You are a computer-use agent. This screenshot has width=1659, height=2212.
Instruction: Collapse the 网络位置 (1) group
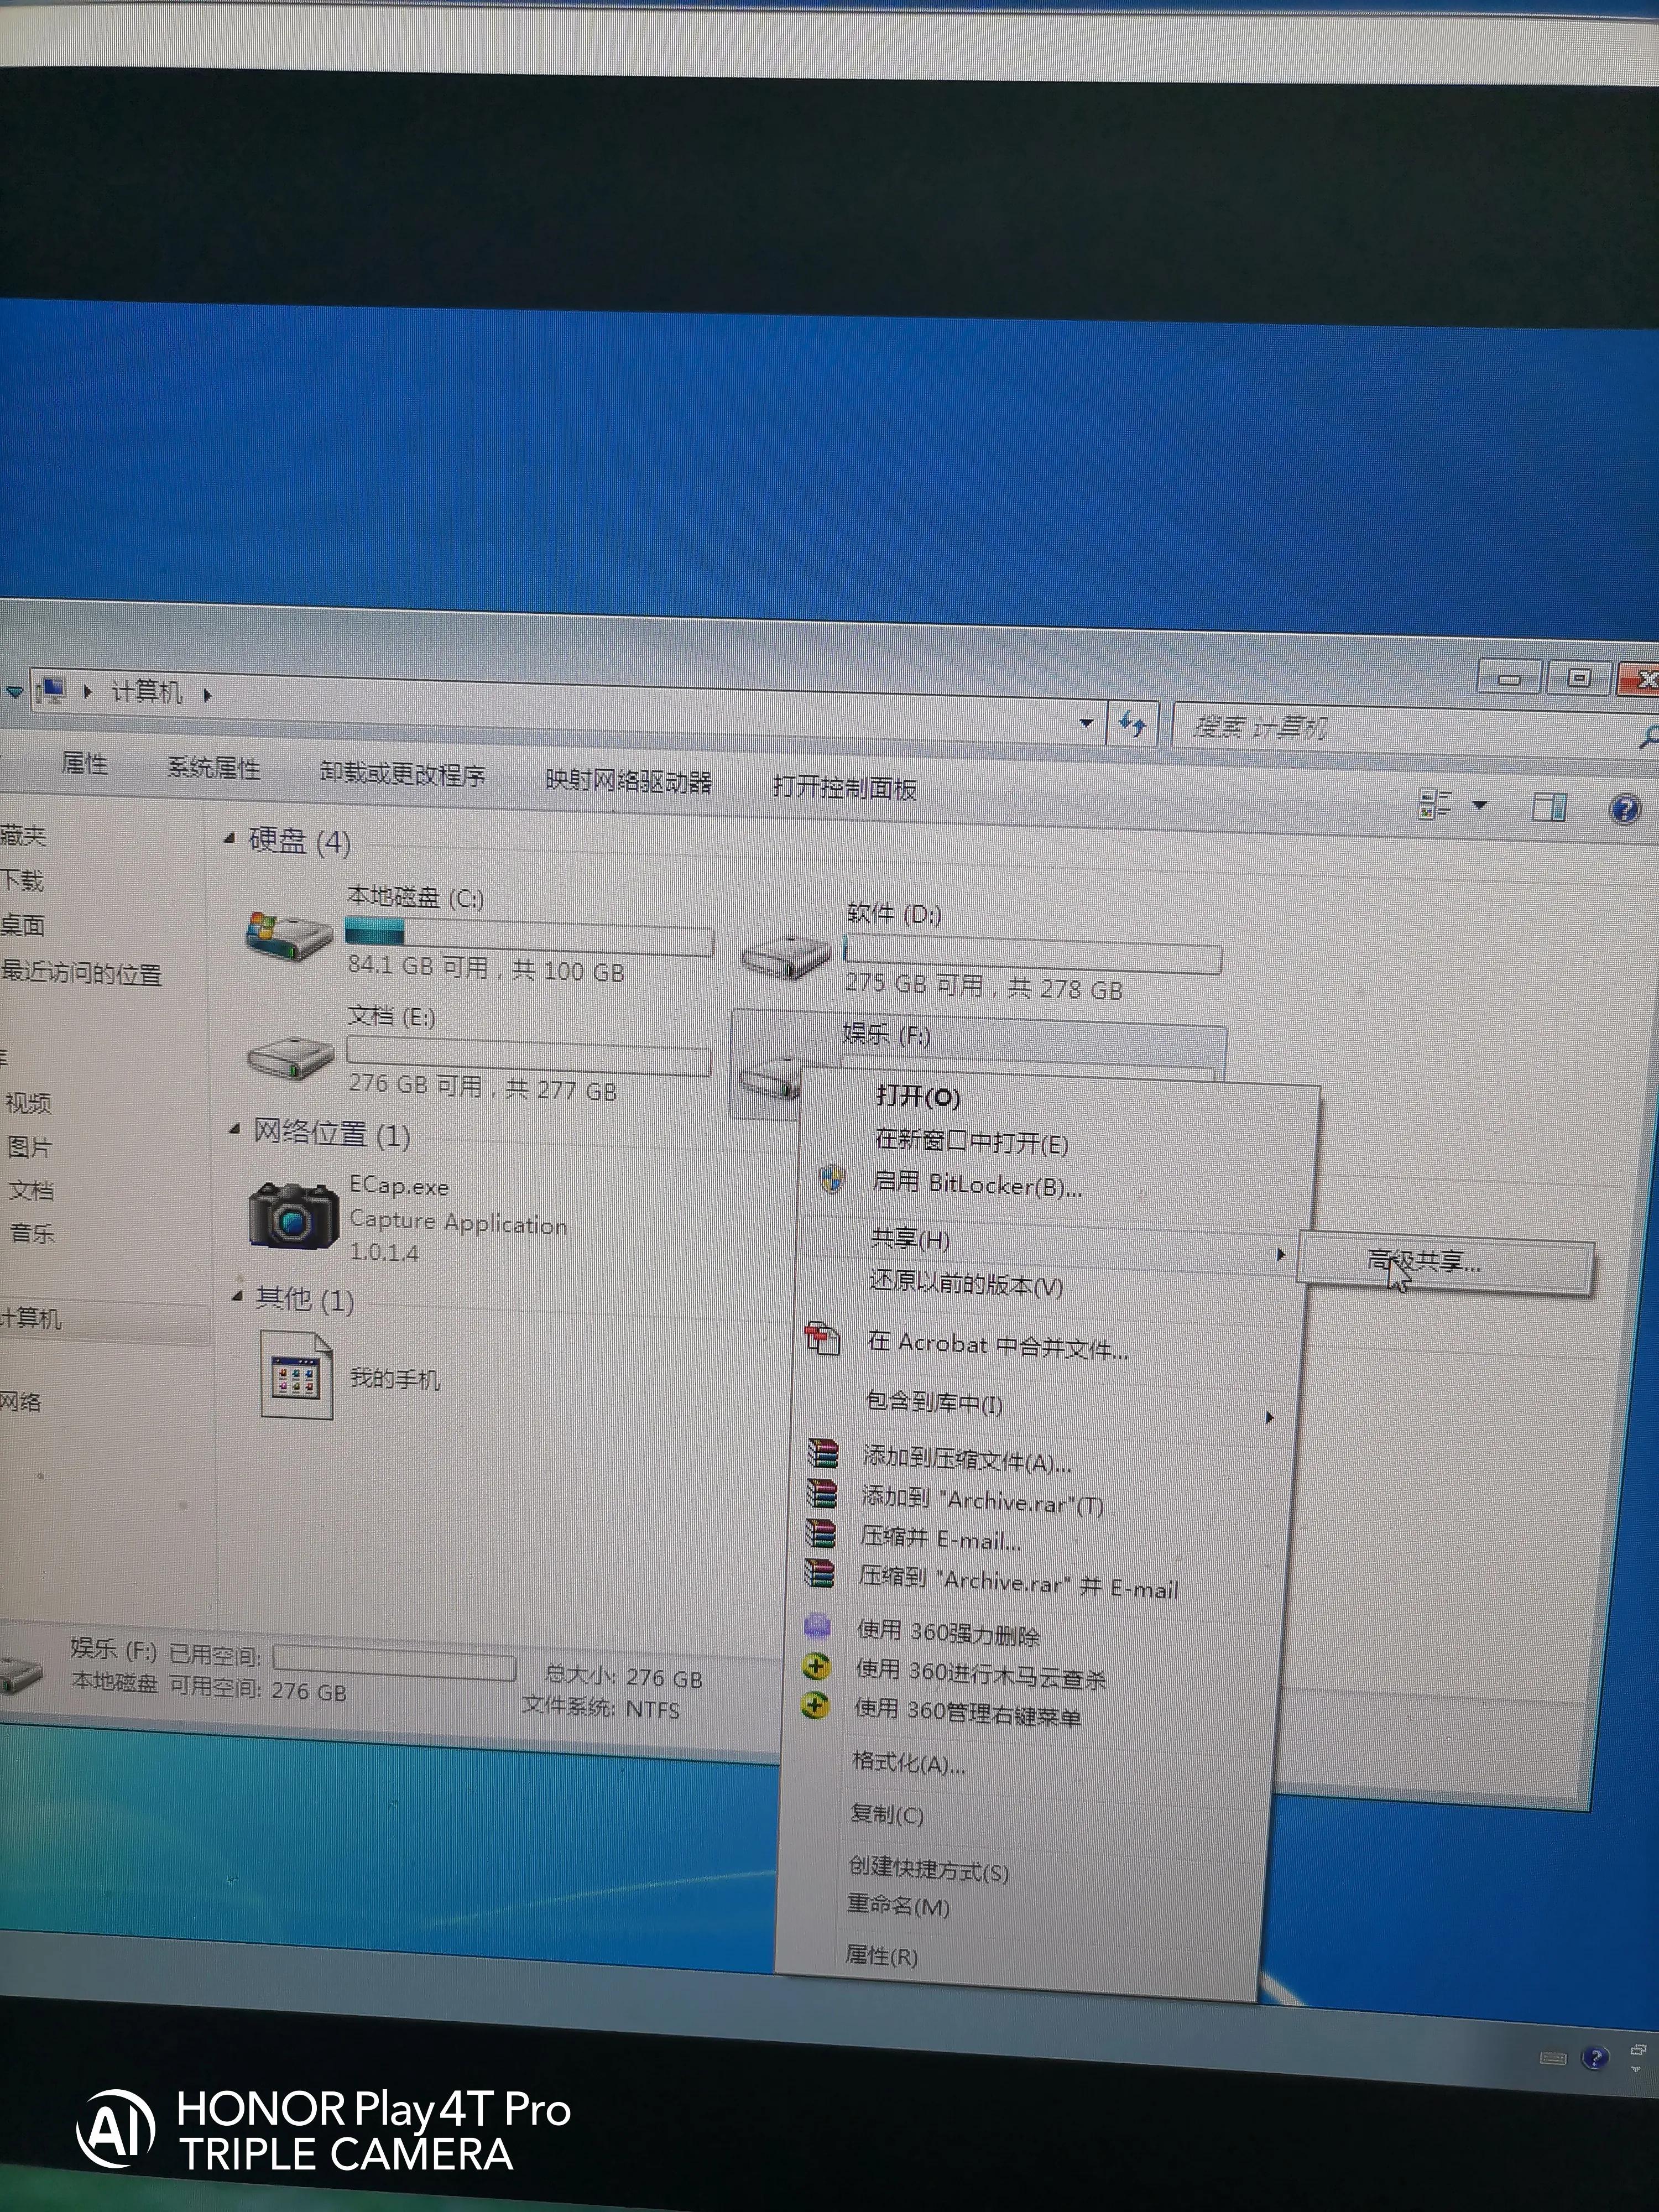[235, 1130]
